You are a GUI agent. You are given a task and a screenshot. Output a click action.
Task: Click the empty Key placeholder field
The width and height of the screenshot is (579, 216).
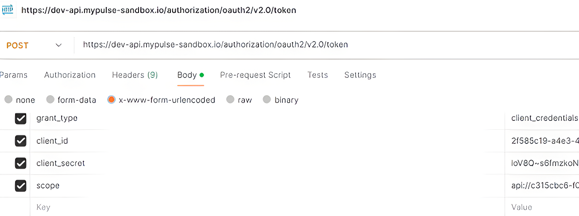pos(267,207)
